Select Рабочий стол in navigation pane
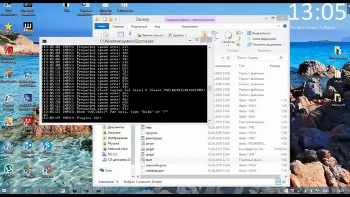The height and width of the screenshot is (197, 350). click(115, 148)
